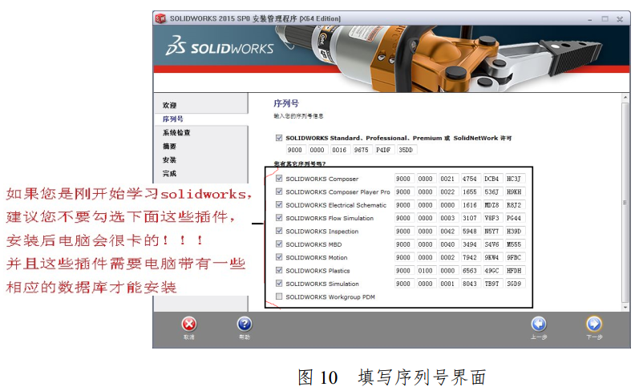The height and width of the screenshot is (391, 643).
Task: Uncheck SOLIDWORKS Standard, Professional, Premium checkbox
Action: 279,138
